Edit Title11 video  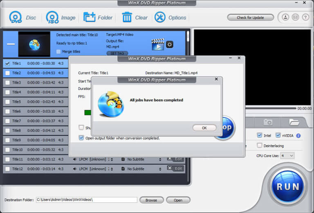point(176,159)
